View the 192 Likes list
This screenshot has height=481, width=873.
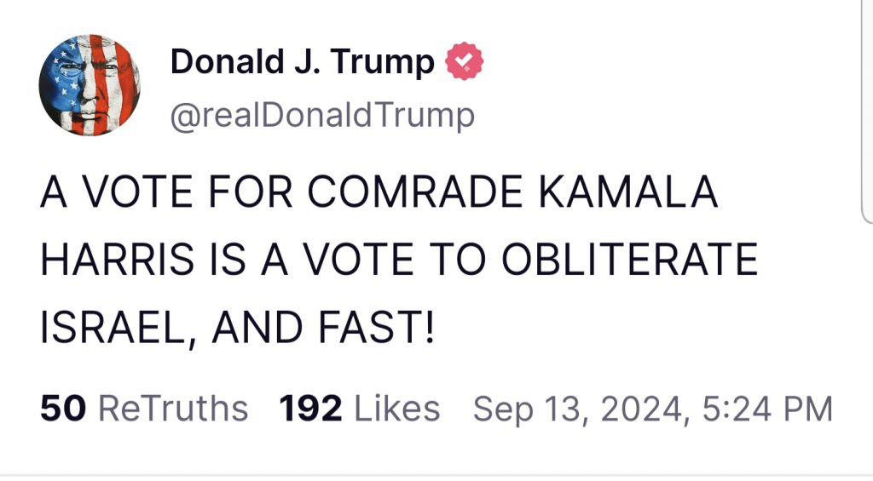[360, 409]
